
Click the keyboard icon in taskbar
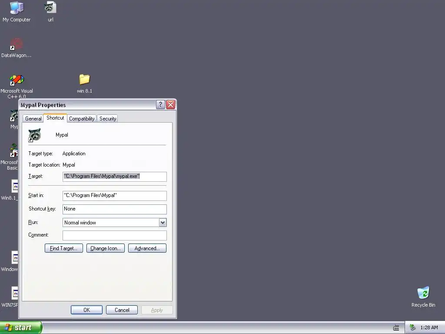coord(396,328)
